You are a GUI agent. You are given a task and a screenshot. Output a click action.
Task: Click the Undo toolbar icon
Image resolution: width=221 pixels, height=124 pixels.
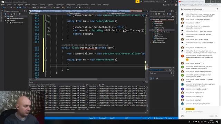click(x=23, y=8)
